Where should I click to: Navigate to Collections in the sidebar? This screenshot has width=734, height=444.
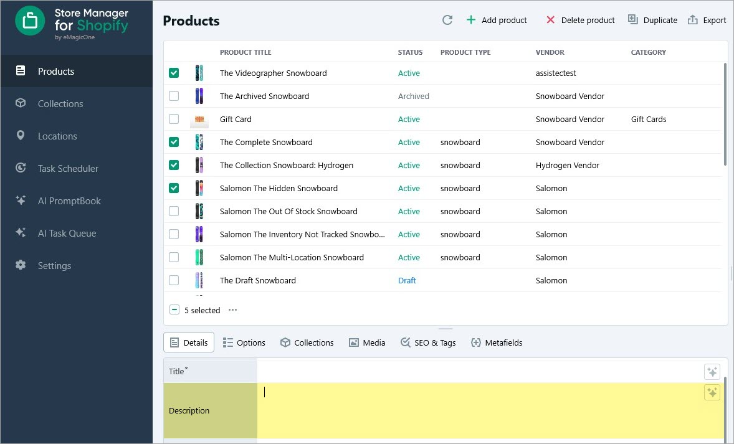pyautogui.click(x=60, y=103)
